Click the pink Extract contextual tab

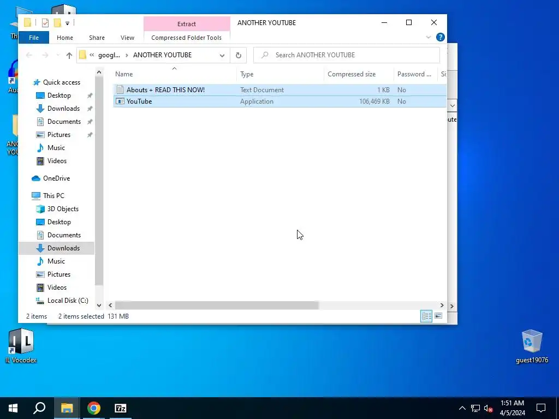tap(187, 24)
